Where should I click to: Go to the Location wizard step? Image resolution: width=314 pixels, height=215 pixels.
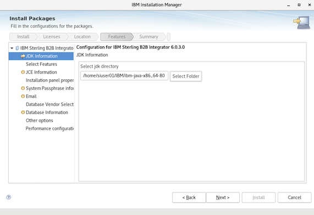[x=82, y=37]
